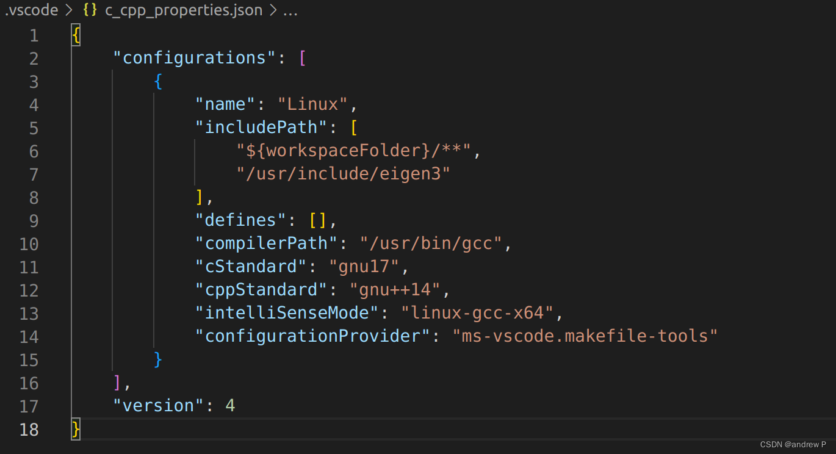Click the opening bracket after includePath
Screen dimensions: 836x454
pos(354,127)
